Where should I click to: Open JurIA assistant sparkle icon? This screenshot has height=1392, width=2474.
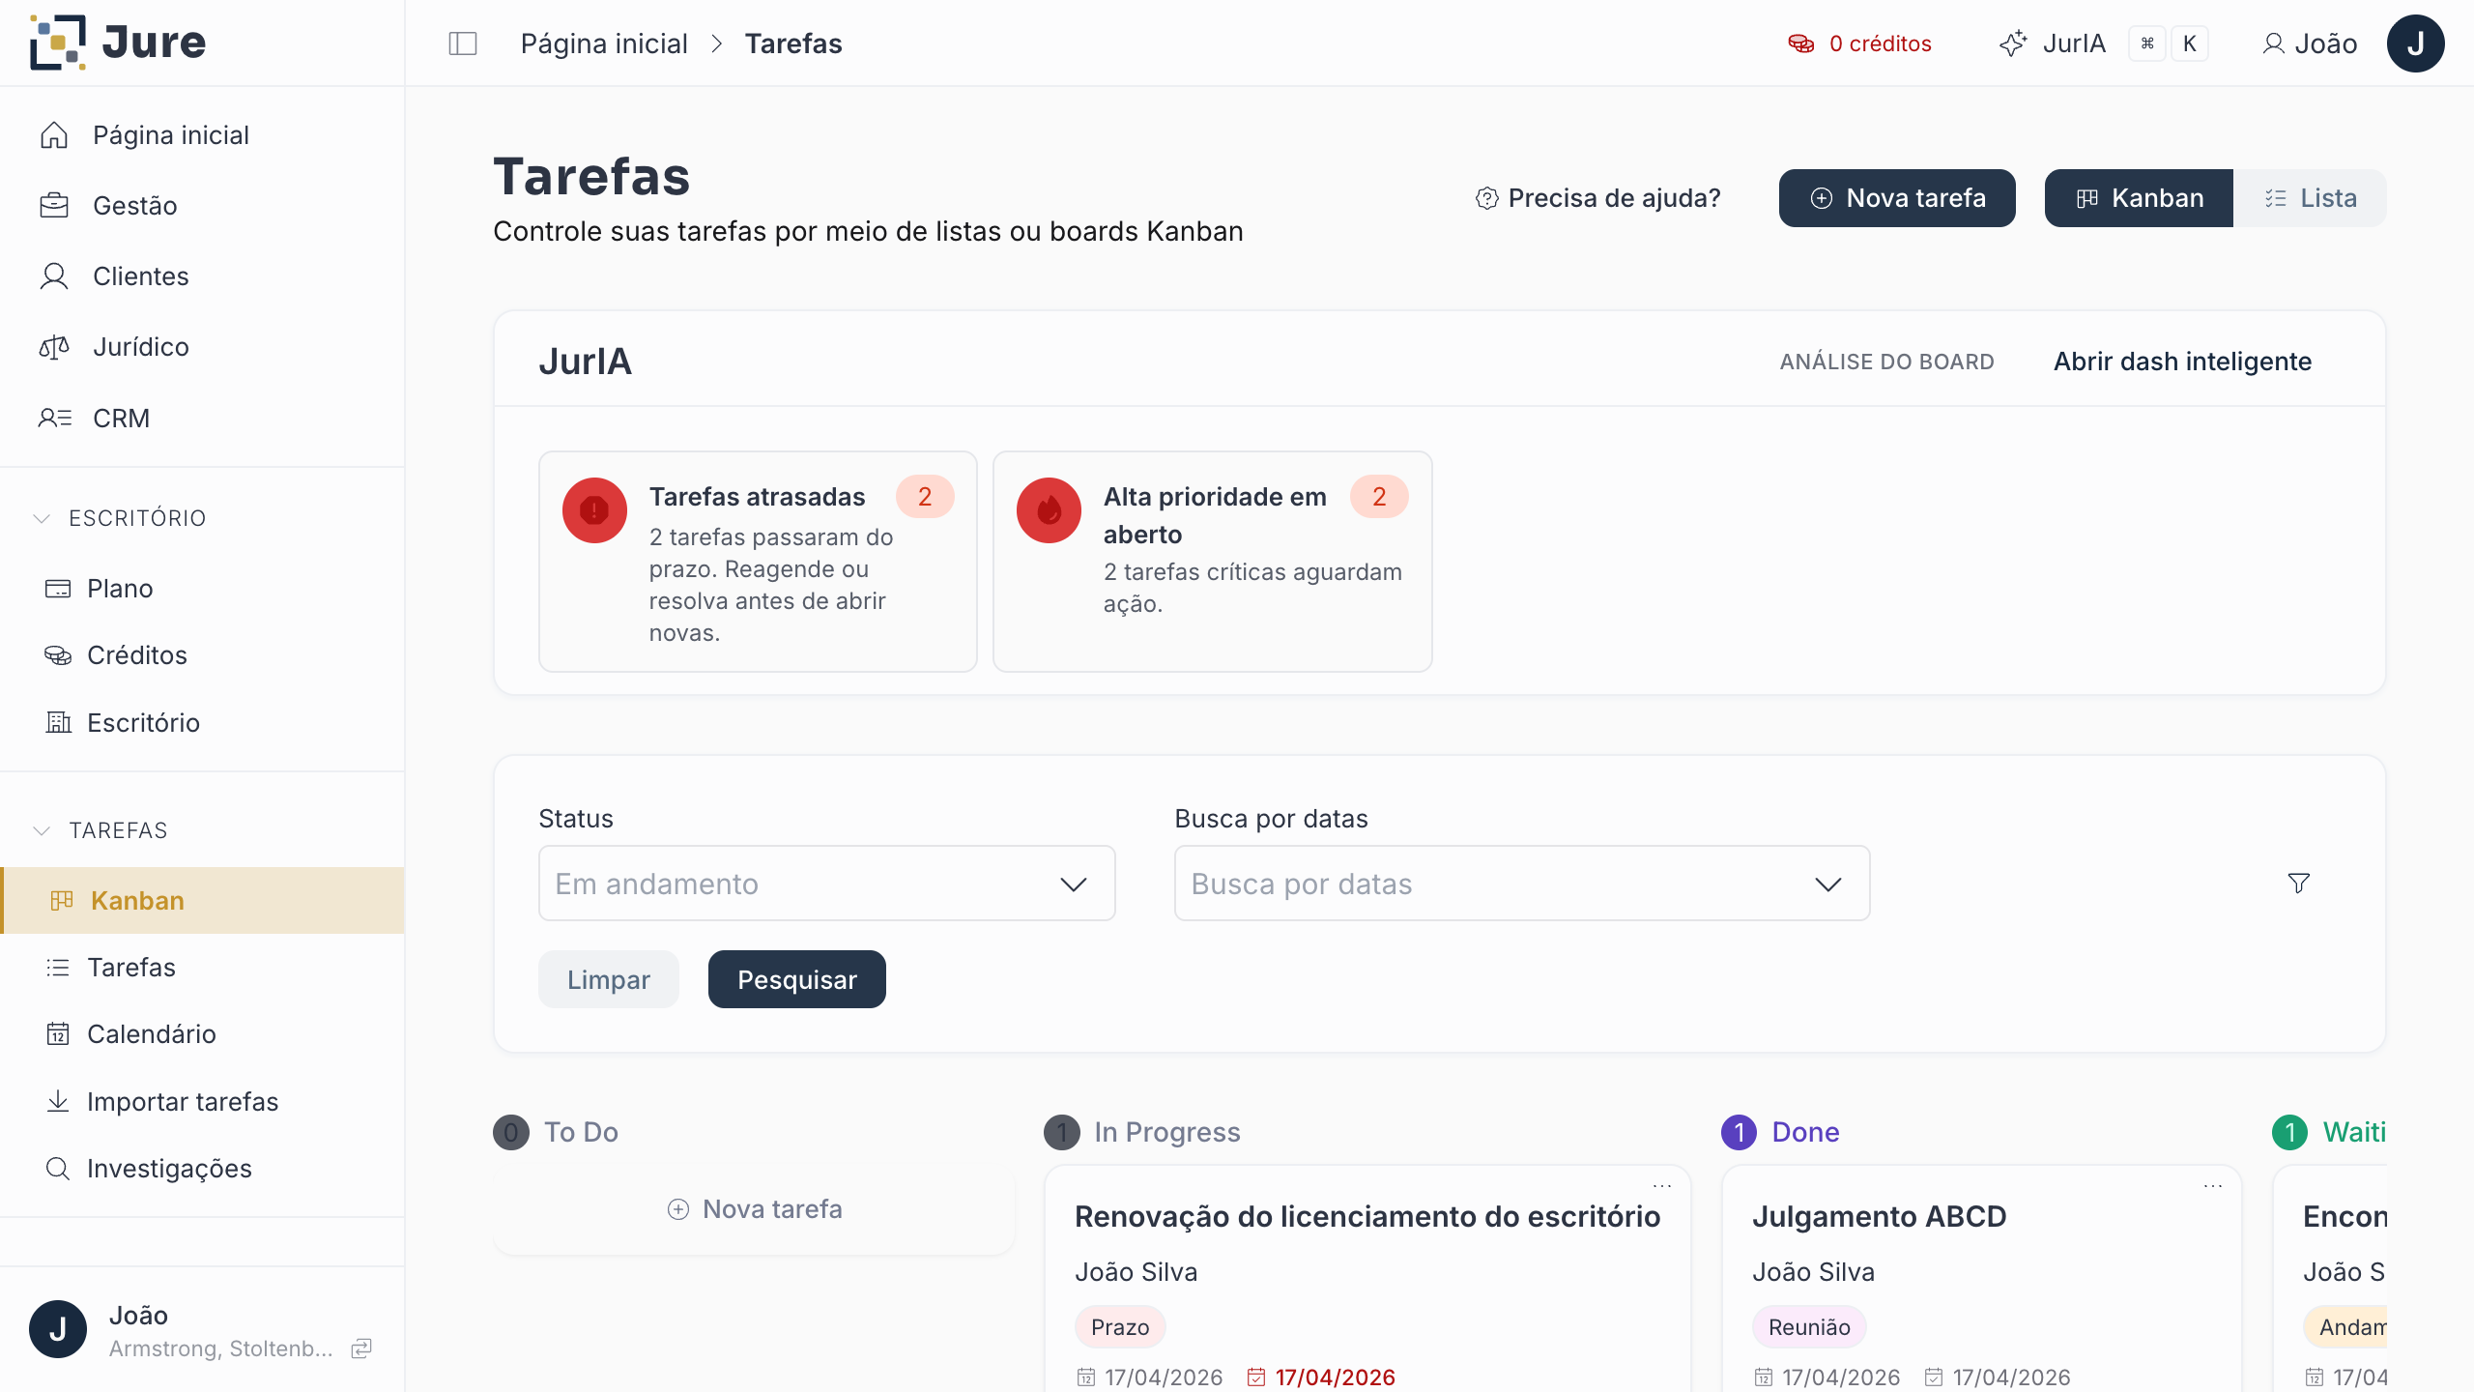tap(2013, 43)
